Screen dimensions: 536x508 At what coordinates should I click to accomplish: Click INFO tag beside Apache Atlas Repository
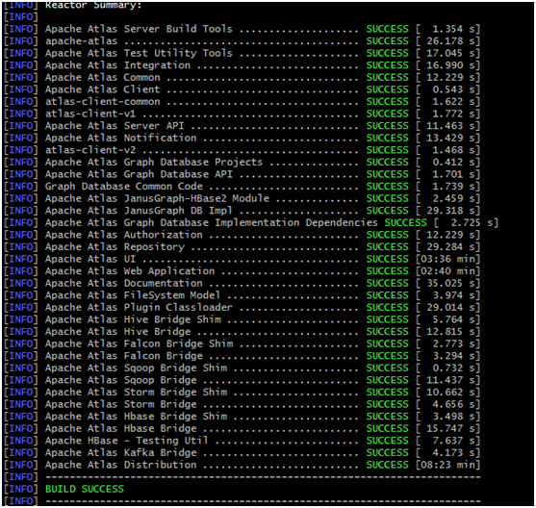pos(21,247)
